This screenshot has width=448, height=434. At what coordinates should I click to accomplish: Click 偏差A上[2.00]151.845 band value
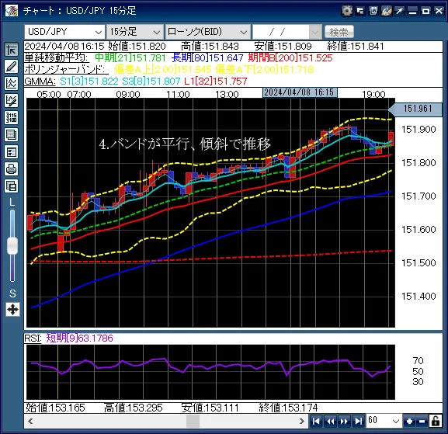tap(162, 69)
